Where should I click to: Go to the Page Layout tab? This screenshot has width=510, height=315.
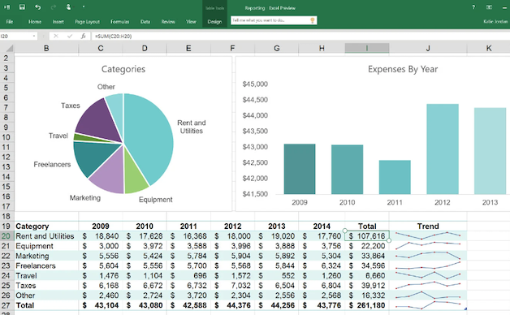coord(87,22)
